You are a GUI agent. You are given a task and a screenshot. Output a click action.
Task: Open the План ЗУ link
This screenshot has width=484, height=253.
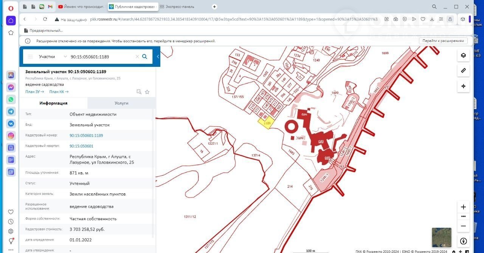34,92
